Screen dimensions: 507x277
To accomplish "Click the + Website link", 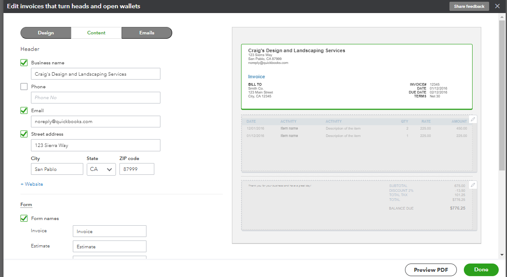I will (32, 184).
